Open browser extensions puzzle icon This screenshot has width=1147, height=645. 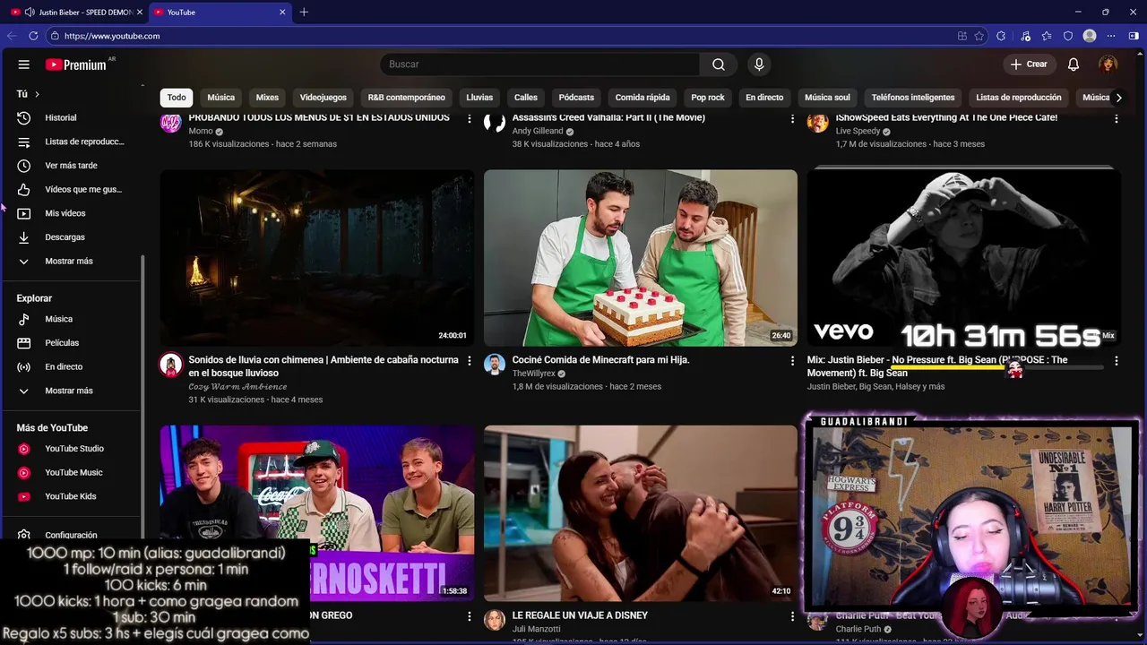pos(1001,36)
